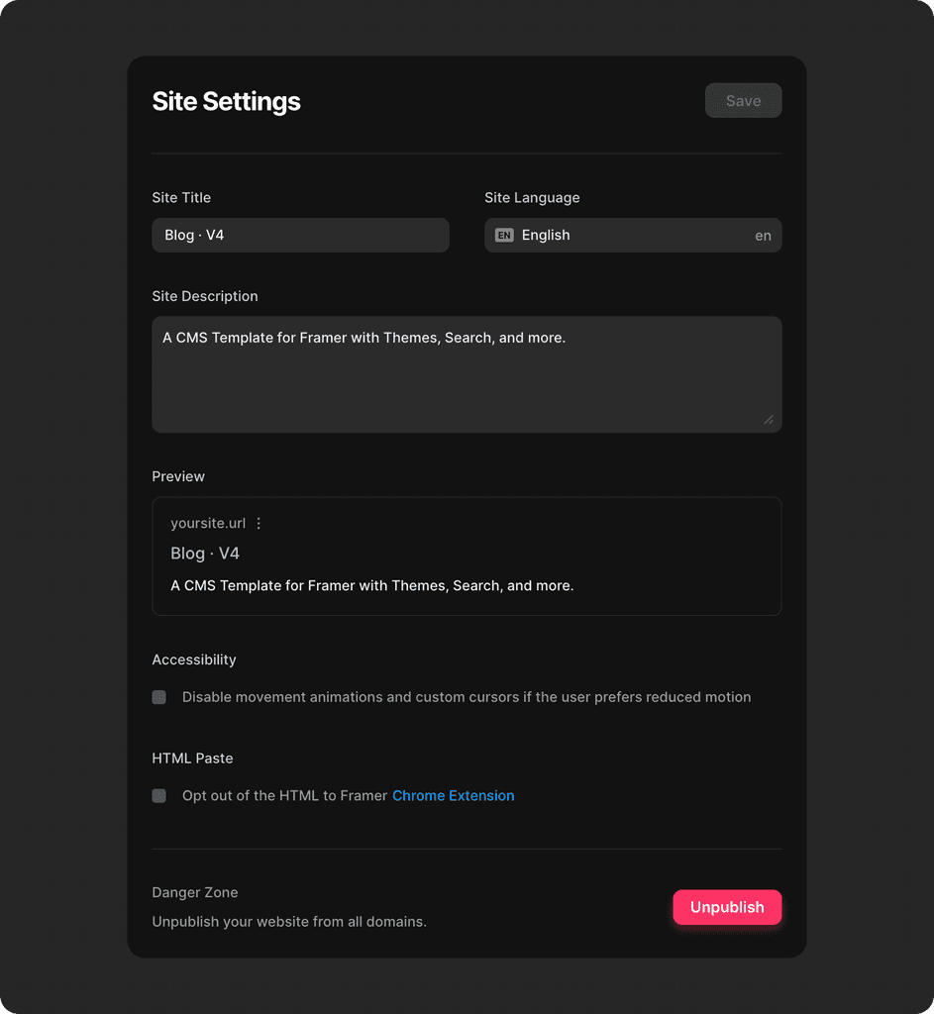Click the Site Settings heading
The width and height of the screenshot is (934, 1014).
(x=226, y=101)
